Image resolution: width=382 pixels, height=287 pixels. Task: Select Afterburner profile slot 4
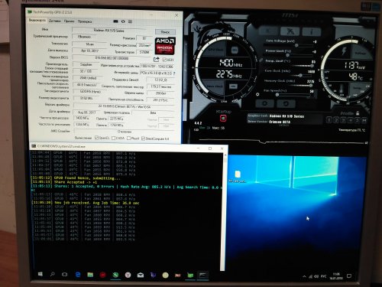point(350,120)
